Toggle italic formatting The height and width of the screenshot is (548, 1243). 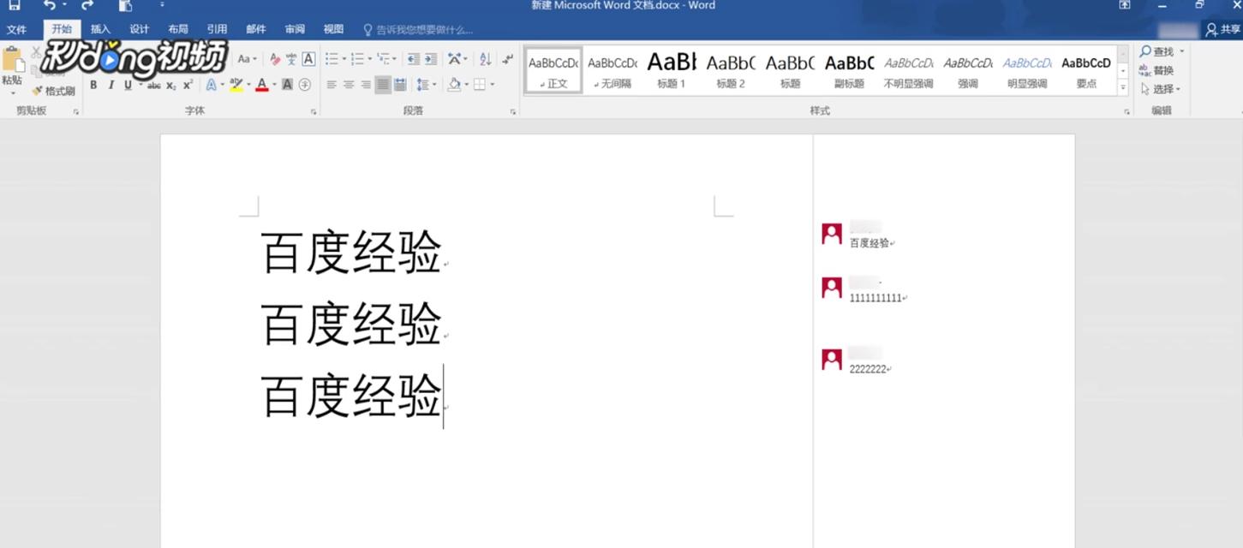[x=111, y=85]
